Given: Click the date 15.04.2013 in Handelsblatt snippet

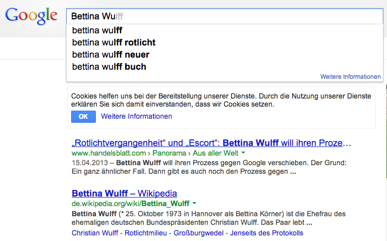Looking at the screenshot, I should tap(90, 163).
